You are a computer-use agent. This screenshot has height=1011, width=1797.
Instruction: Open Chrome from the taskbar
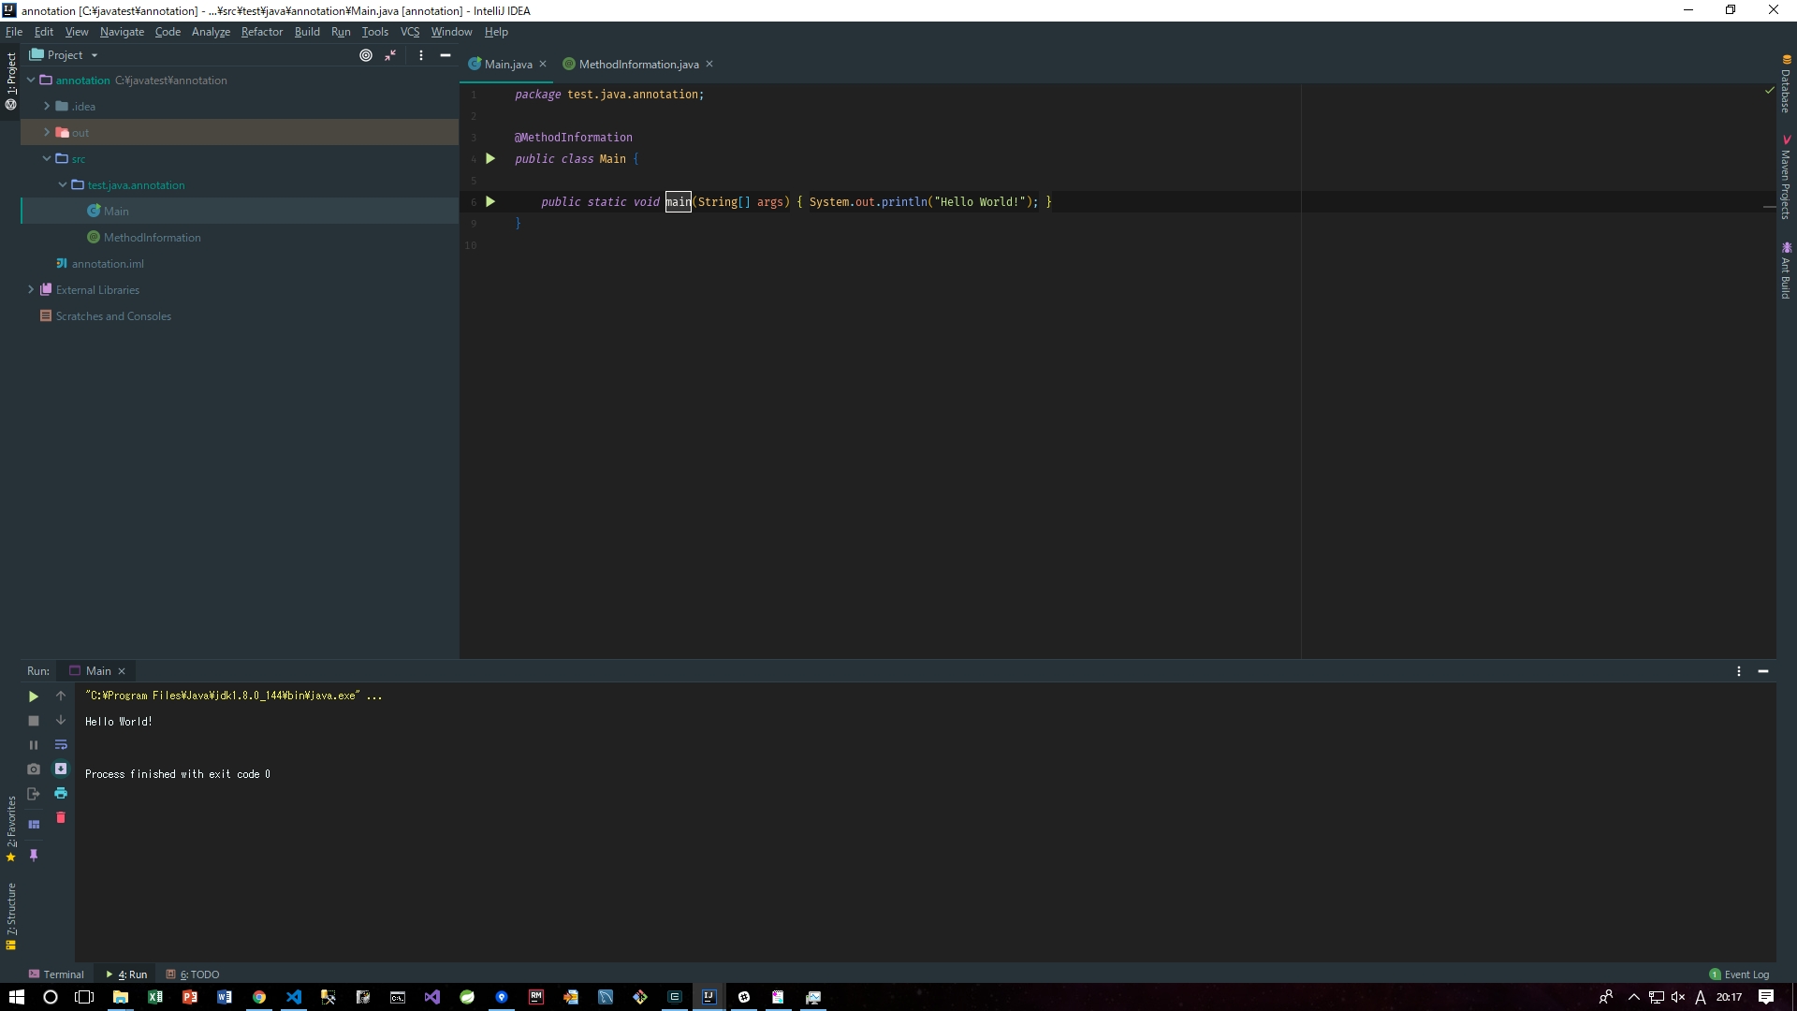259,997
